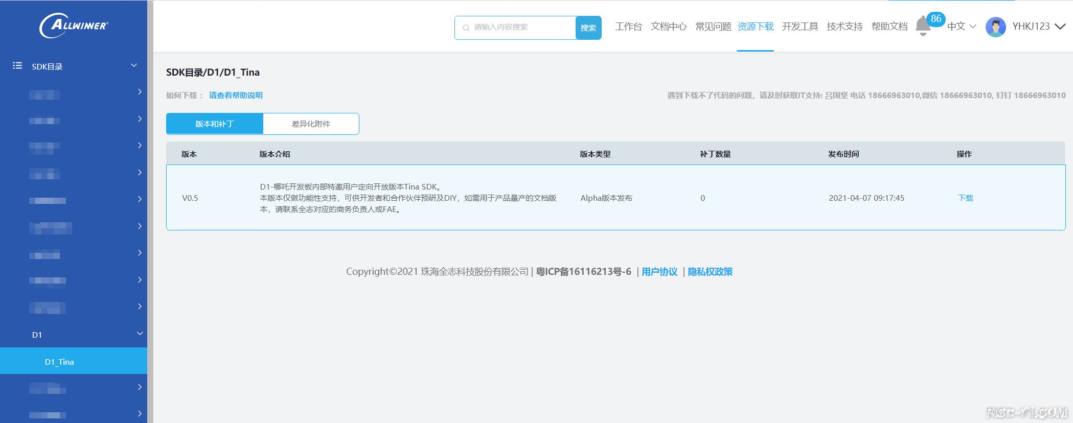1073x423 pixels.
Task: Open the notification bell with 86 badge
Action: coord(923,26)
